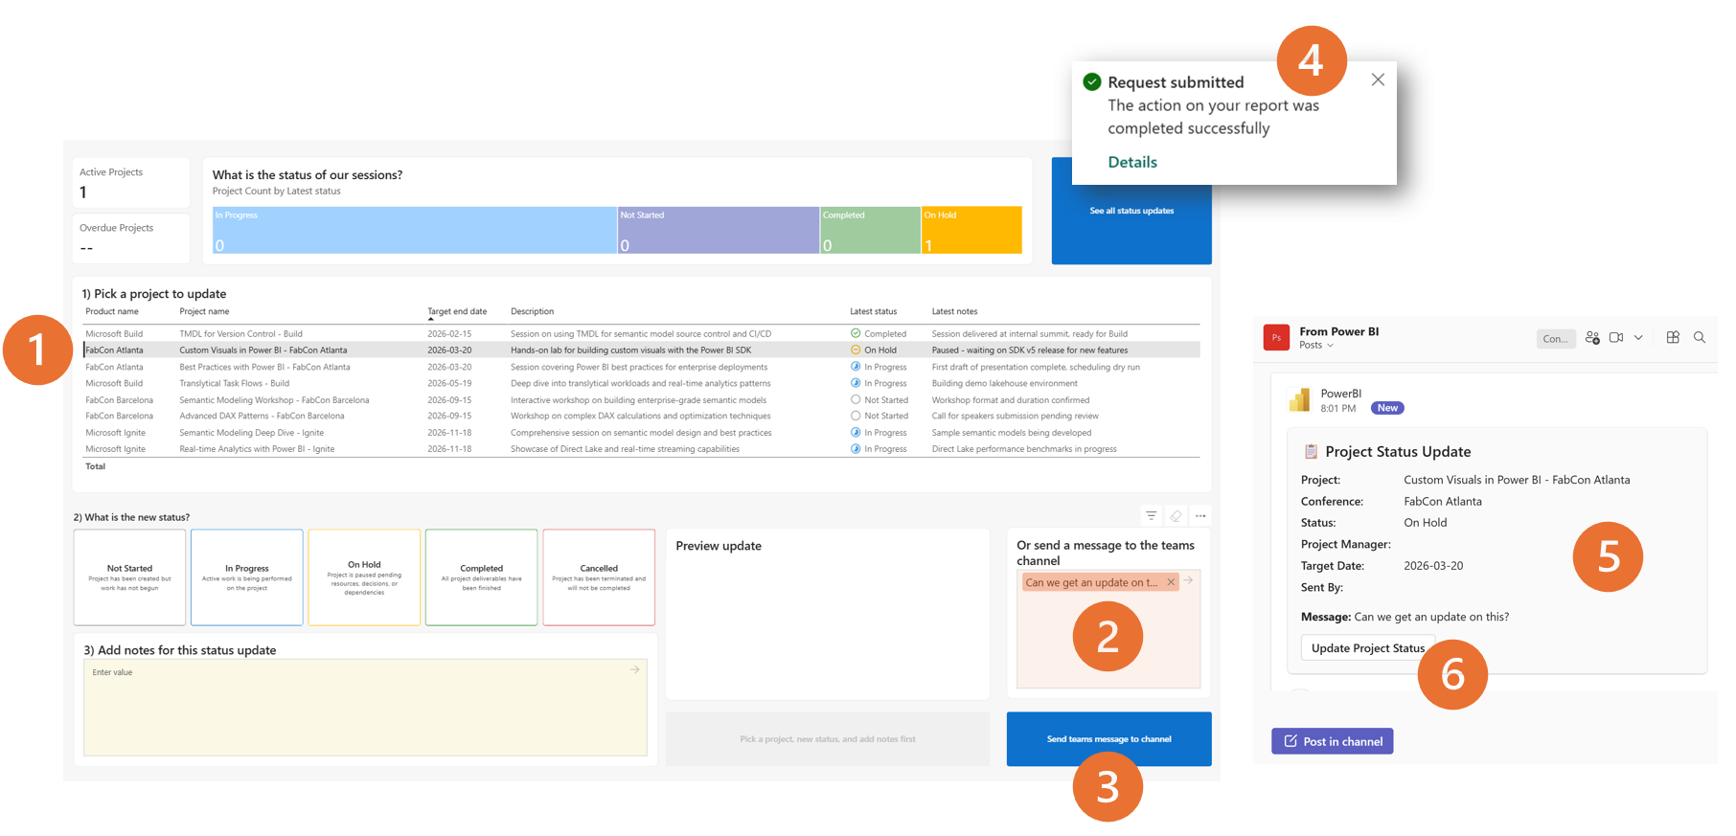
Task: Submit the Teams message with the arrow icon
Action: pos(1188,580)
